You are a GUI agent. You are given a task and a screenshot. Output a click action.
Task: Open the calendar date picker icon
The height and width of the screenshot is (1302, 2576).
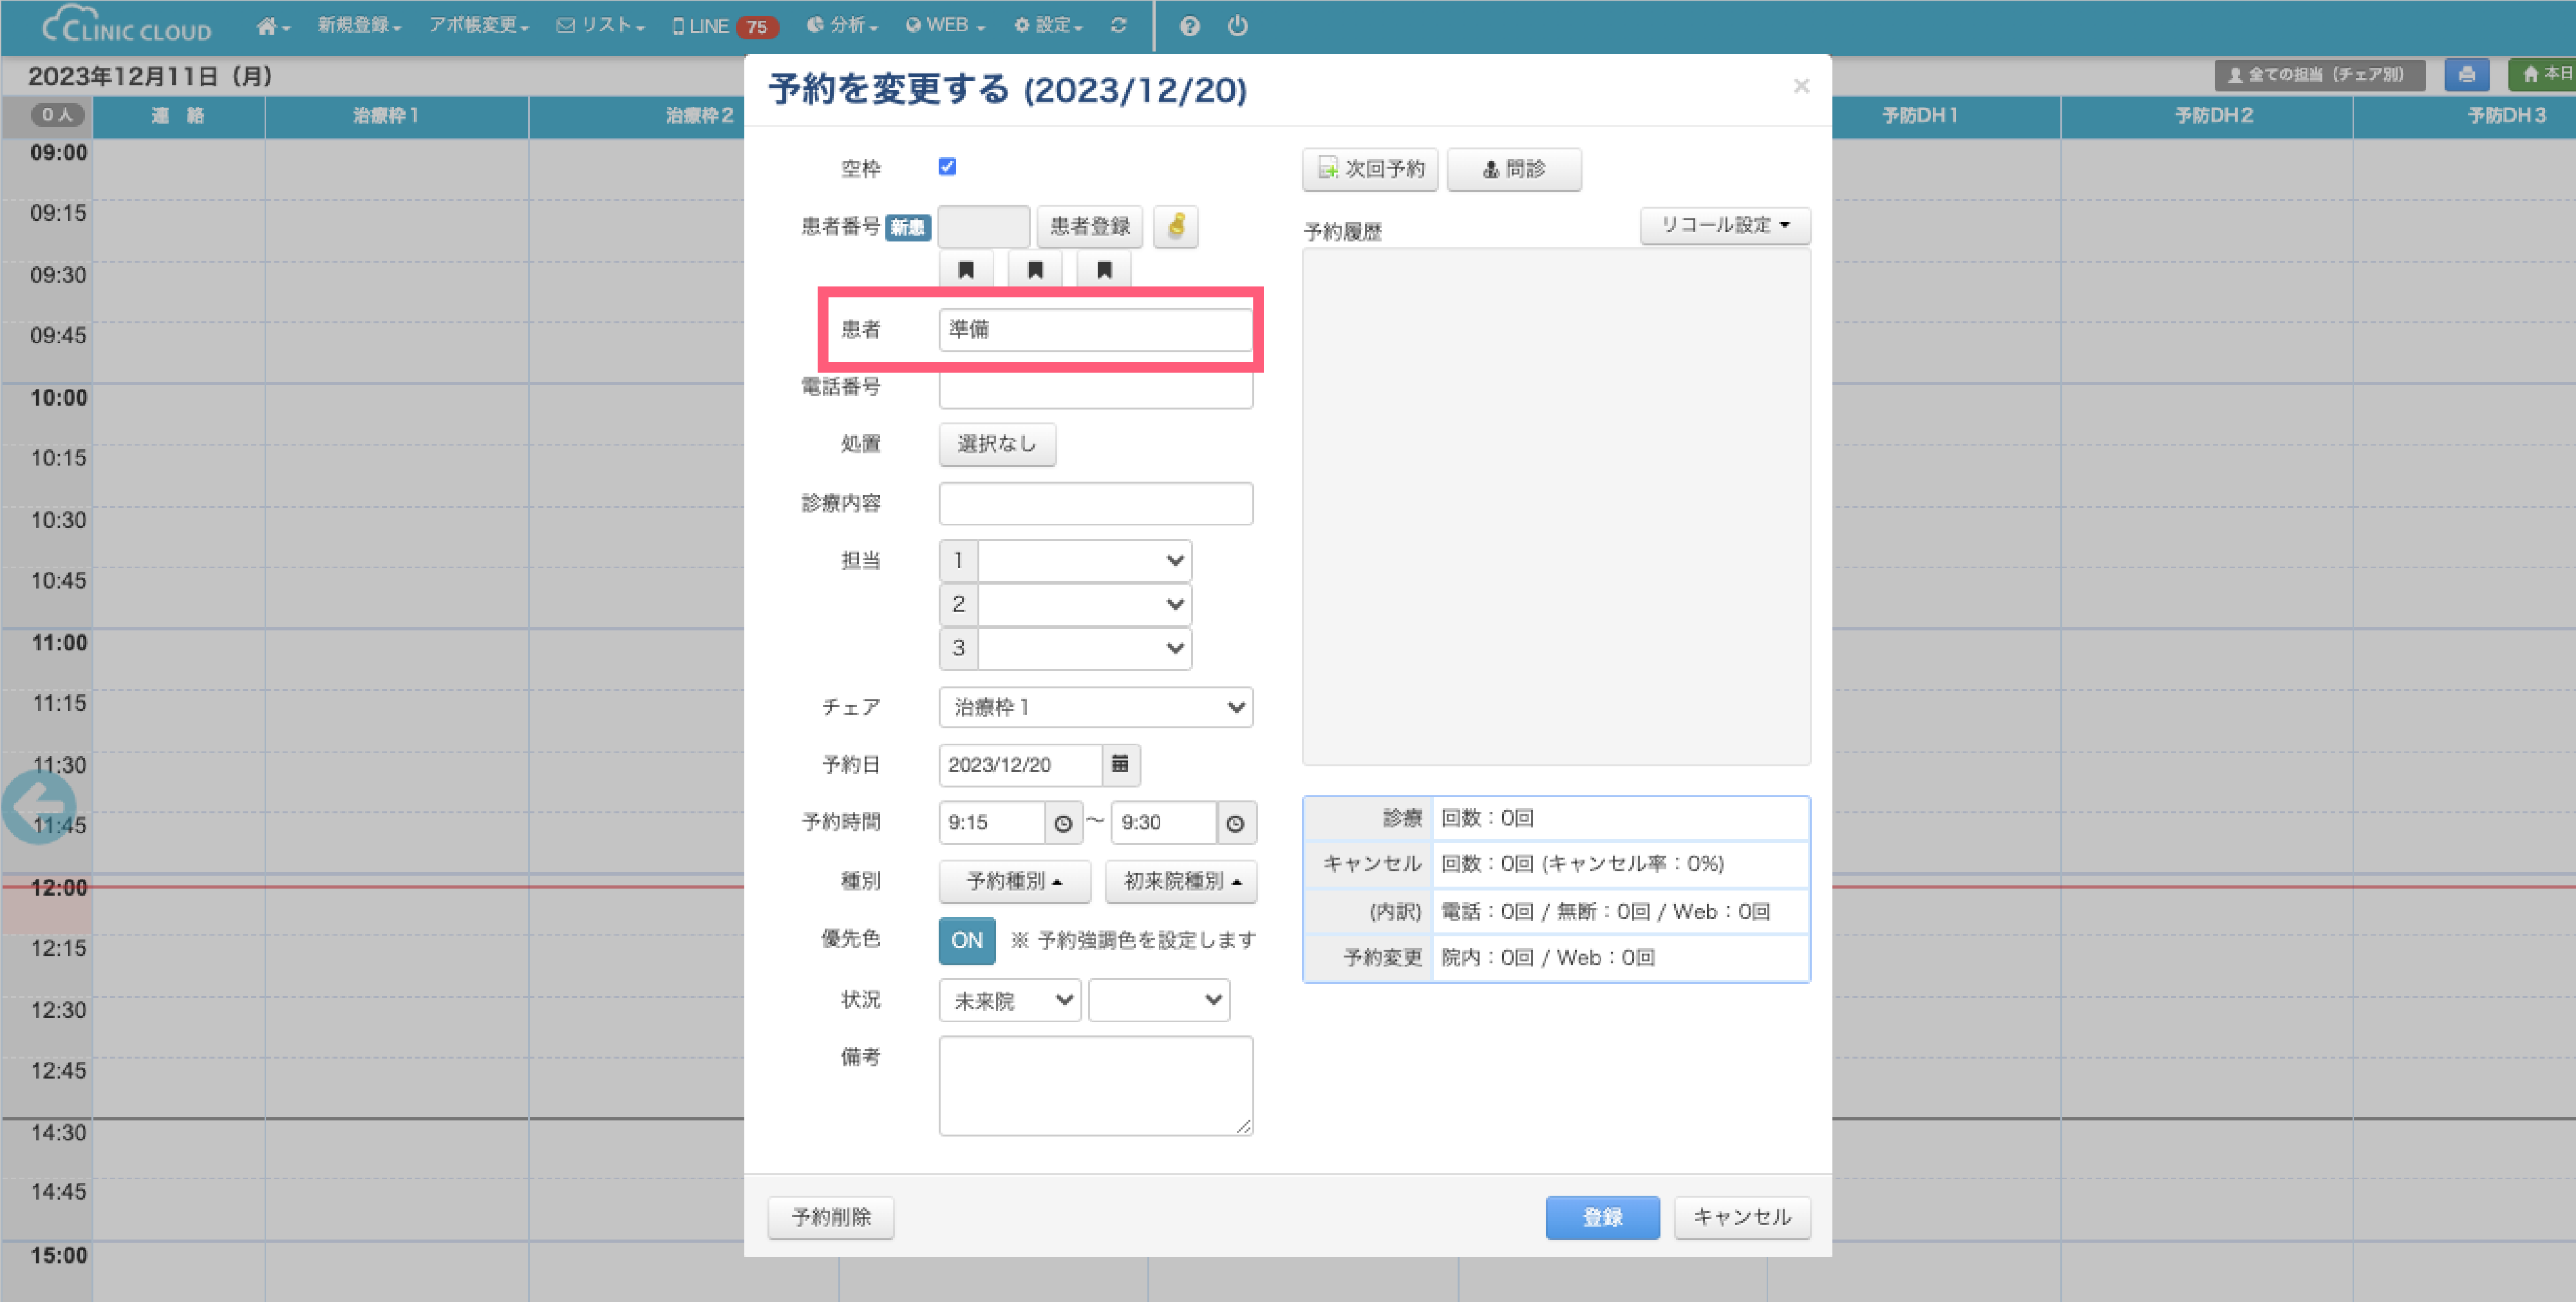pos(1120,765)
